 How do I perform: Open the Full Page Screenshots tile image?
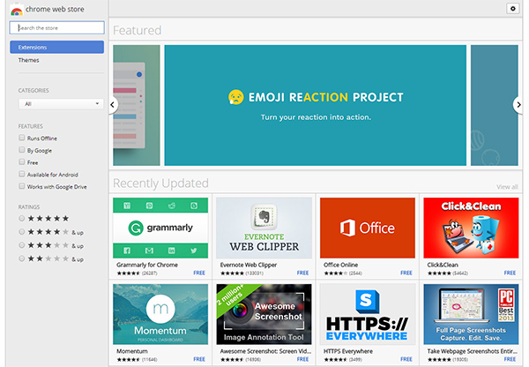pyautogui.click(x=471, y=314)
